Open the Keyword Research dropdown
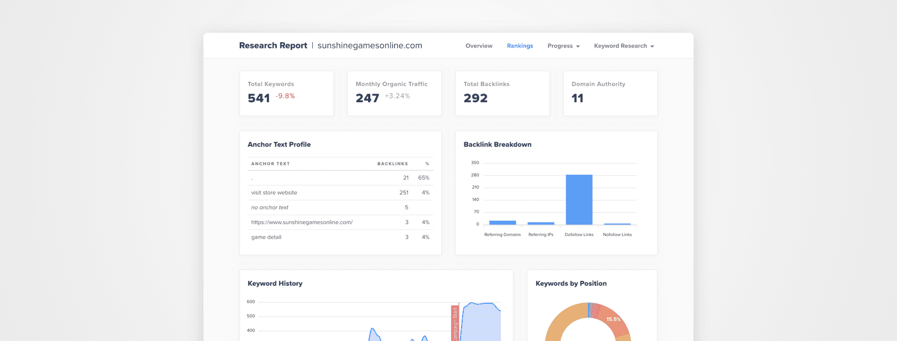The image size is (897, 341). pyautogui.click(x=624, y=46)
